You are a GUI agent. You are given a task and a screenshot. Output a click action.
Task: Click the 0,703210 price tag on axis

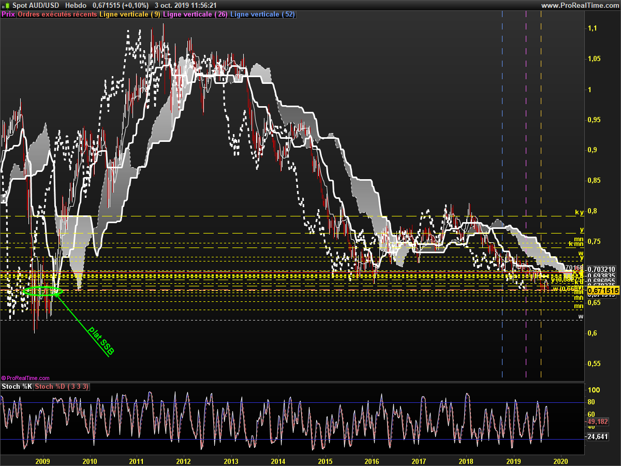coord(601,269)
